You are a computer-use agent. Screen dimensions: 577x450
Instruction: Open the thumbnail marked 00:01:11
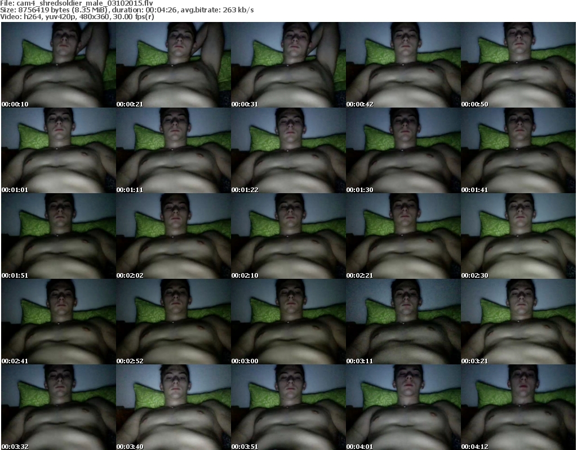174,150
